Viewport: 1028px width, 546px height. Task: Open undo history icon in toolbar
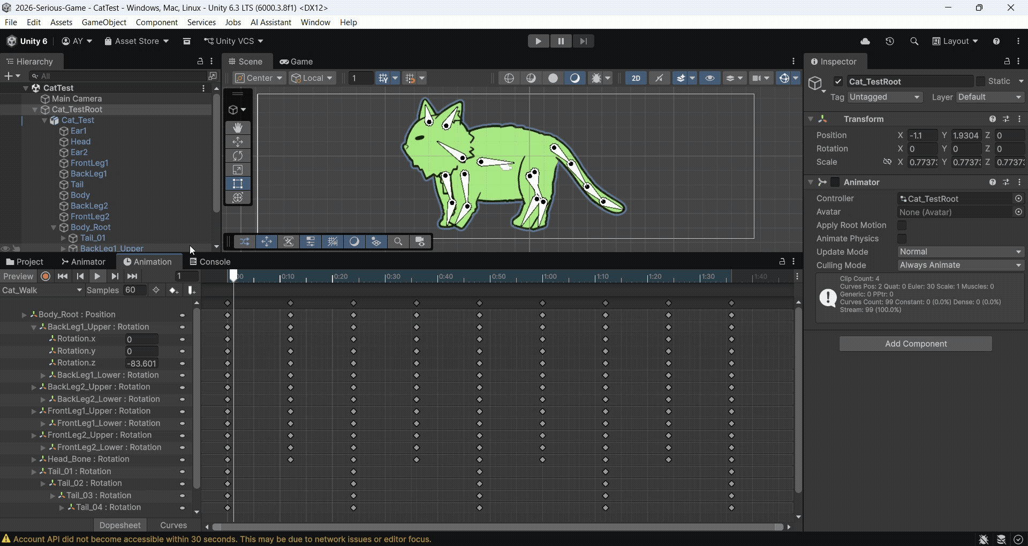click(x=890, y=41)
